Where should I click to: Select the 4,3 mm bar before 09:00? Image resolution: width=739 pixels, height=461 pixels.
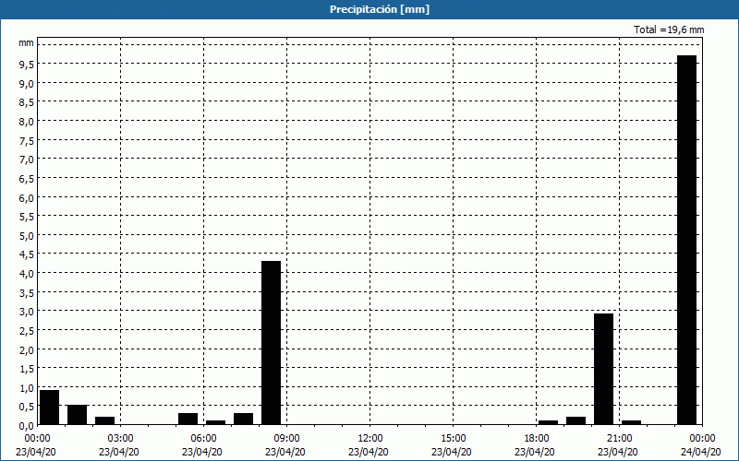coord(271,343)
